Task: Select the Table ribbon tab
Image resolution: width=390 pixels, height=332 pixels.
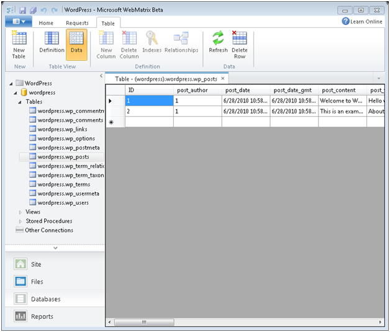Action: pyautogui.click(x=108, y=24)
